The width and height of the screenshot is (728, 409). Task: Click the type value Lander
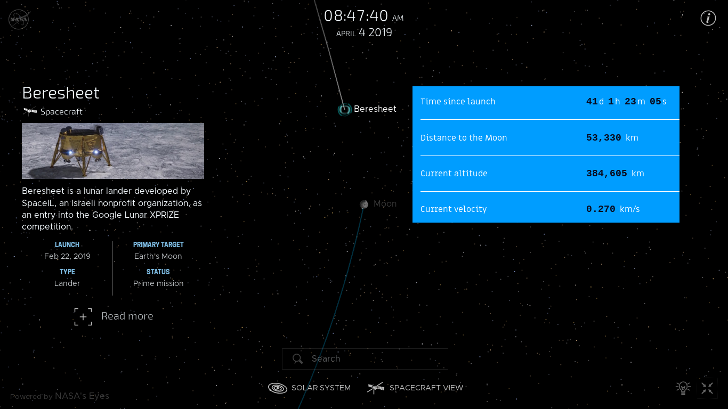click(67, 284)
